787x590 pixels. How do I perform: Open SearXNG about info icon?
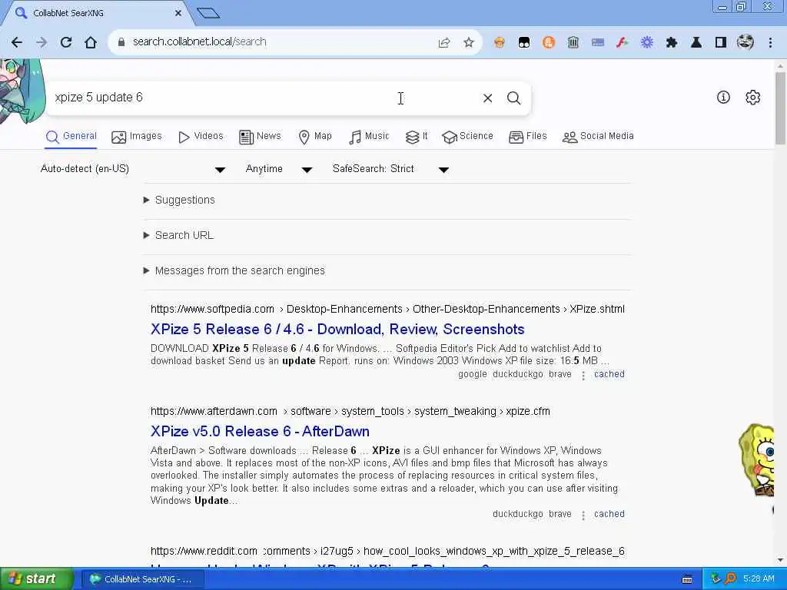pyautogui.click(x=723, y=98)
